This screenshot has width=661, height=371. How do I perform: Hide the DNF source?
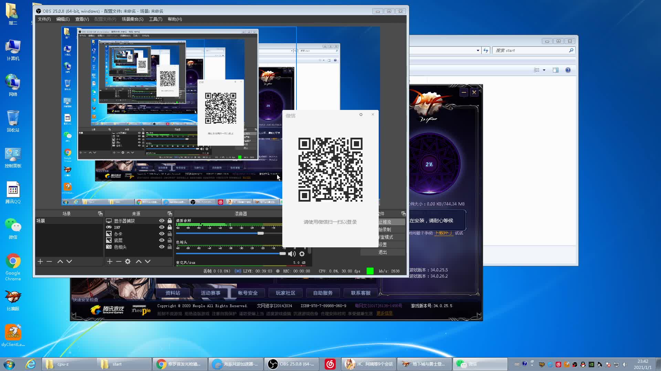[161, 227]
